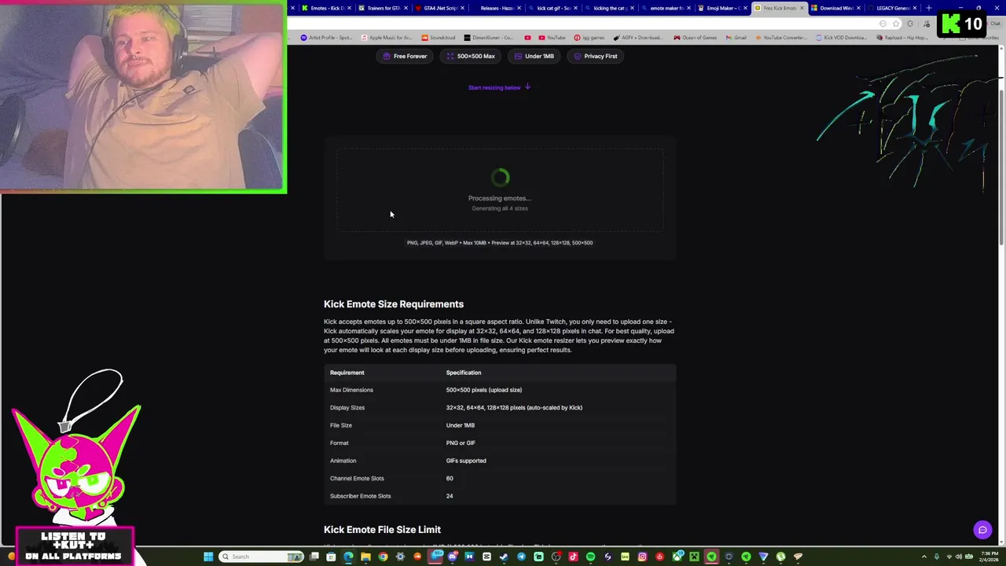The height and width of the screenshot is (566, 1006).
Task: Open Discord from the taskbar
Action: point(452,557)
